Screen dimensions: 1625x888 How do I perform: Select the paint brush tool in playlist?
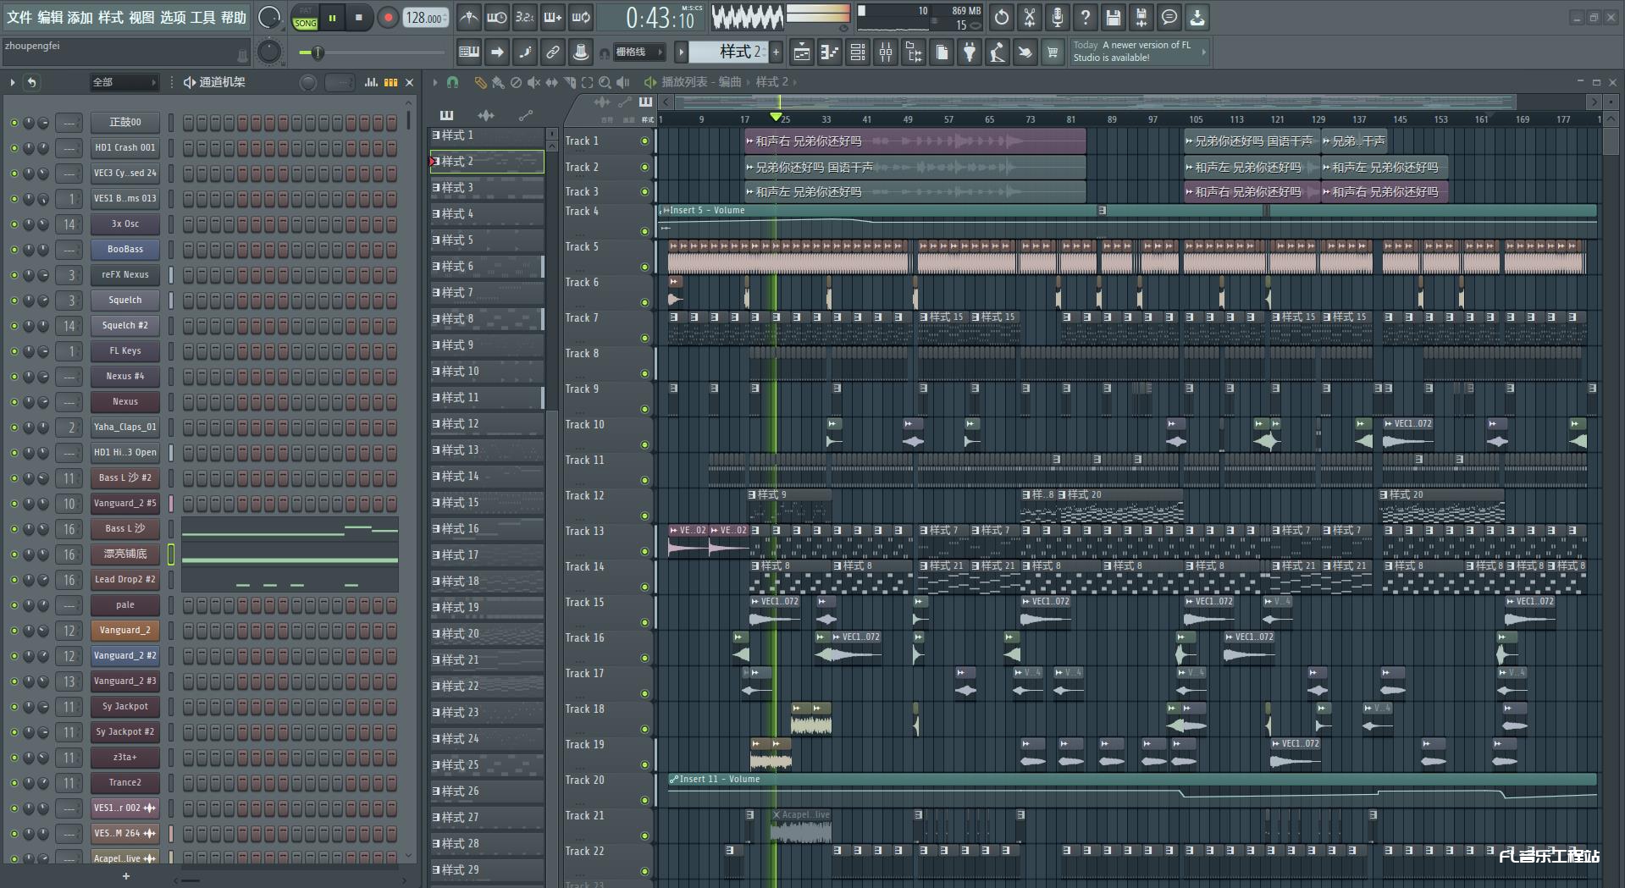pyautogui.click(x=498, y=82)
